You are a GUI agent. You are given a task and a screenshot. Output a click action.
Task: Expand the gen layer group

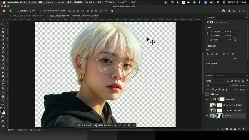[211, 94]
